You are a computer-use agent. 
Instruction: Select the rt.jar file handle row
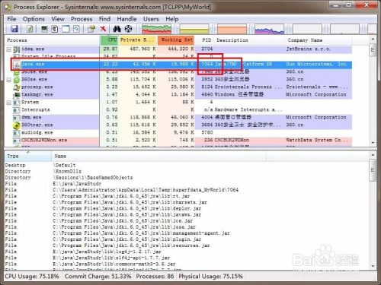point(187,196)
